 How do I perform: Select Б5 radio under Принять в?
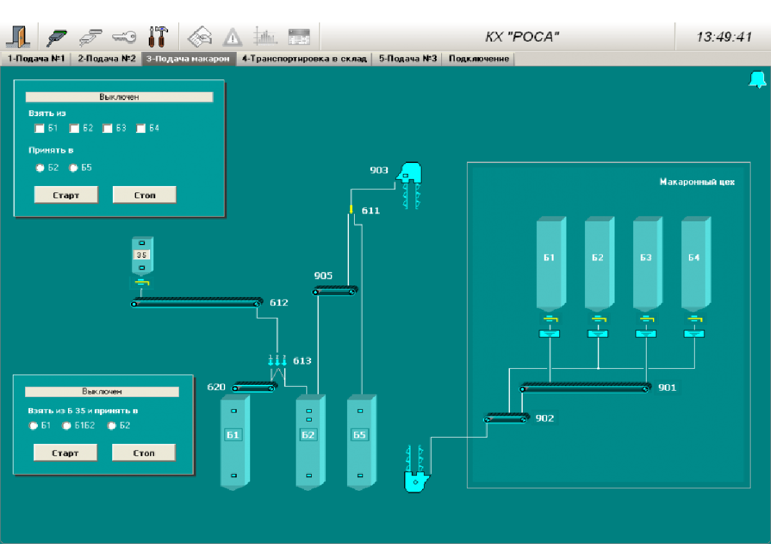pyautogui.click(x=74, y=168)
